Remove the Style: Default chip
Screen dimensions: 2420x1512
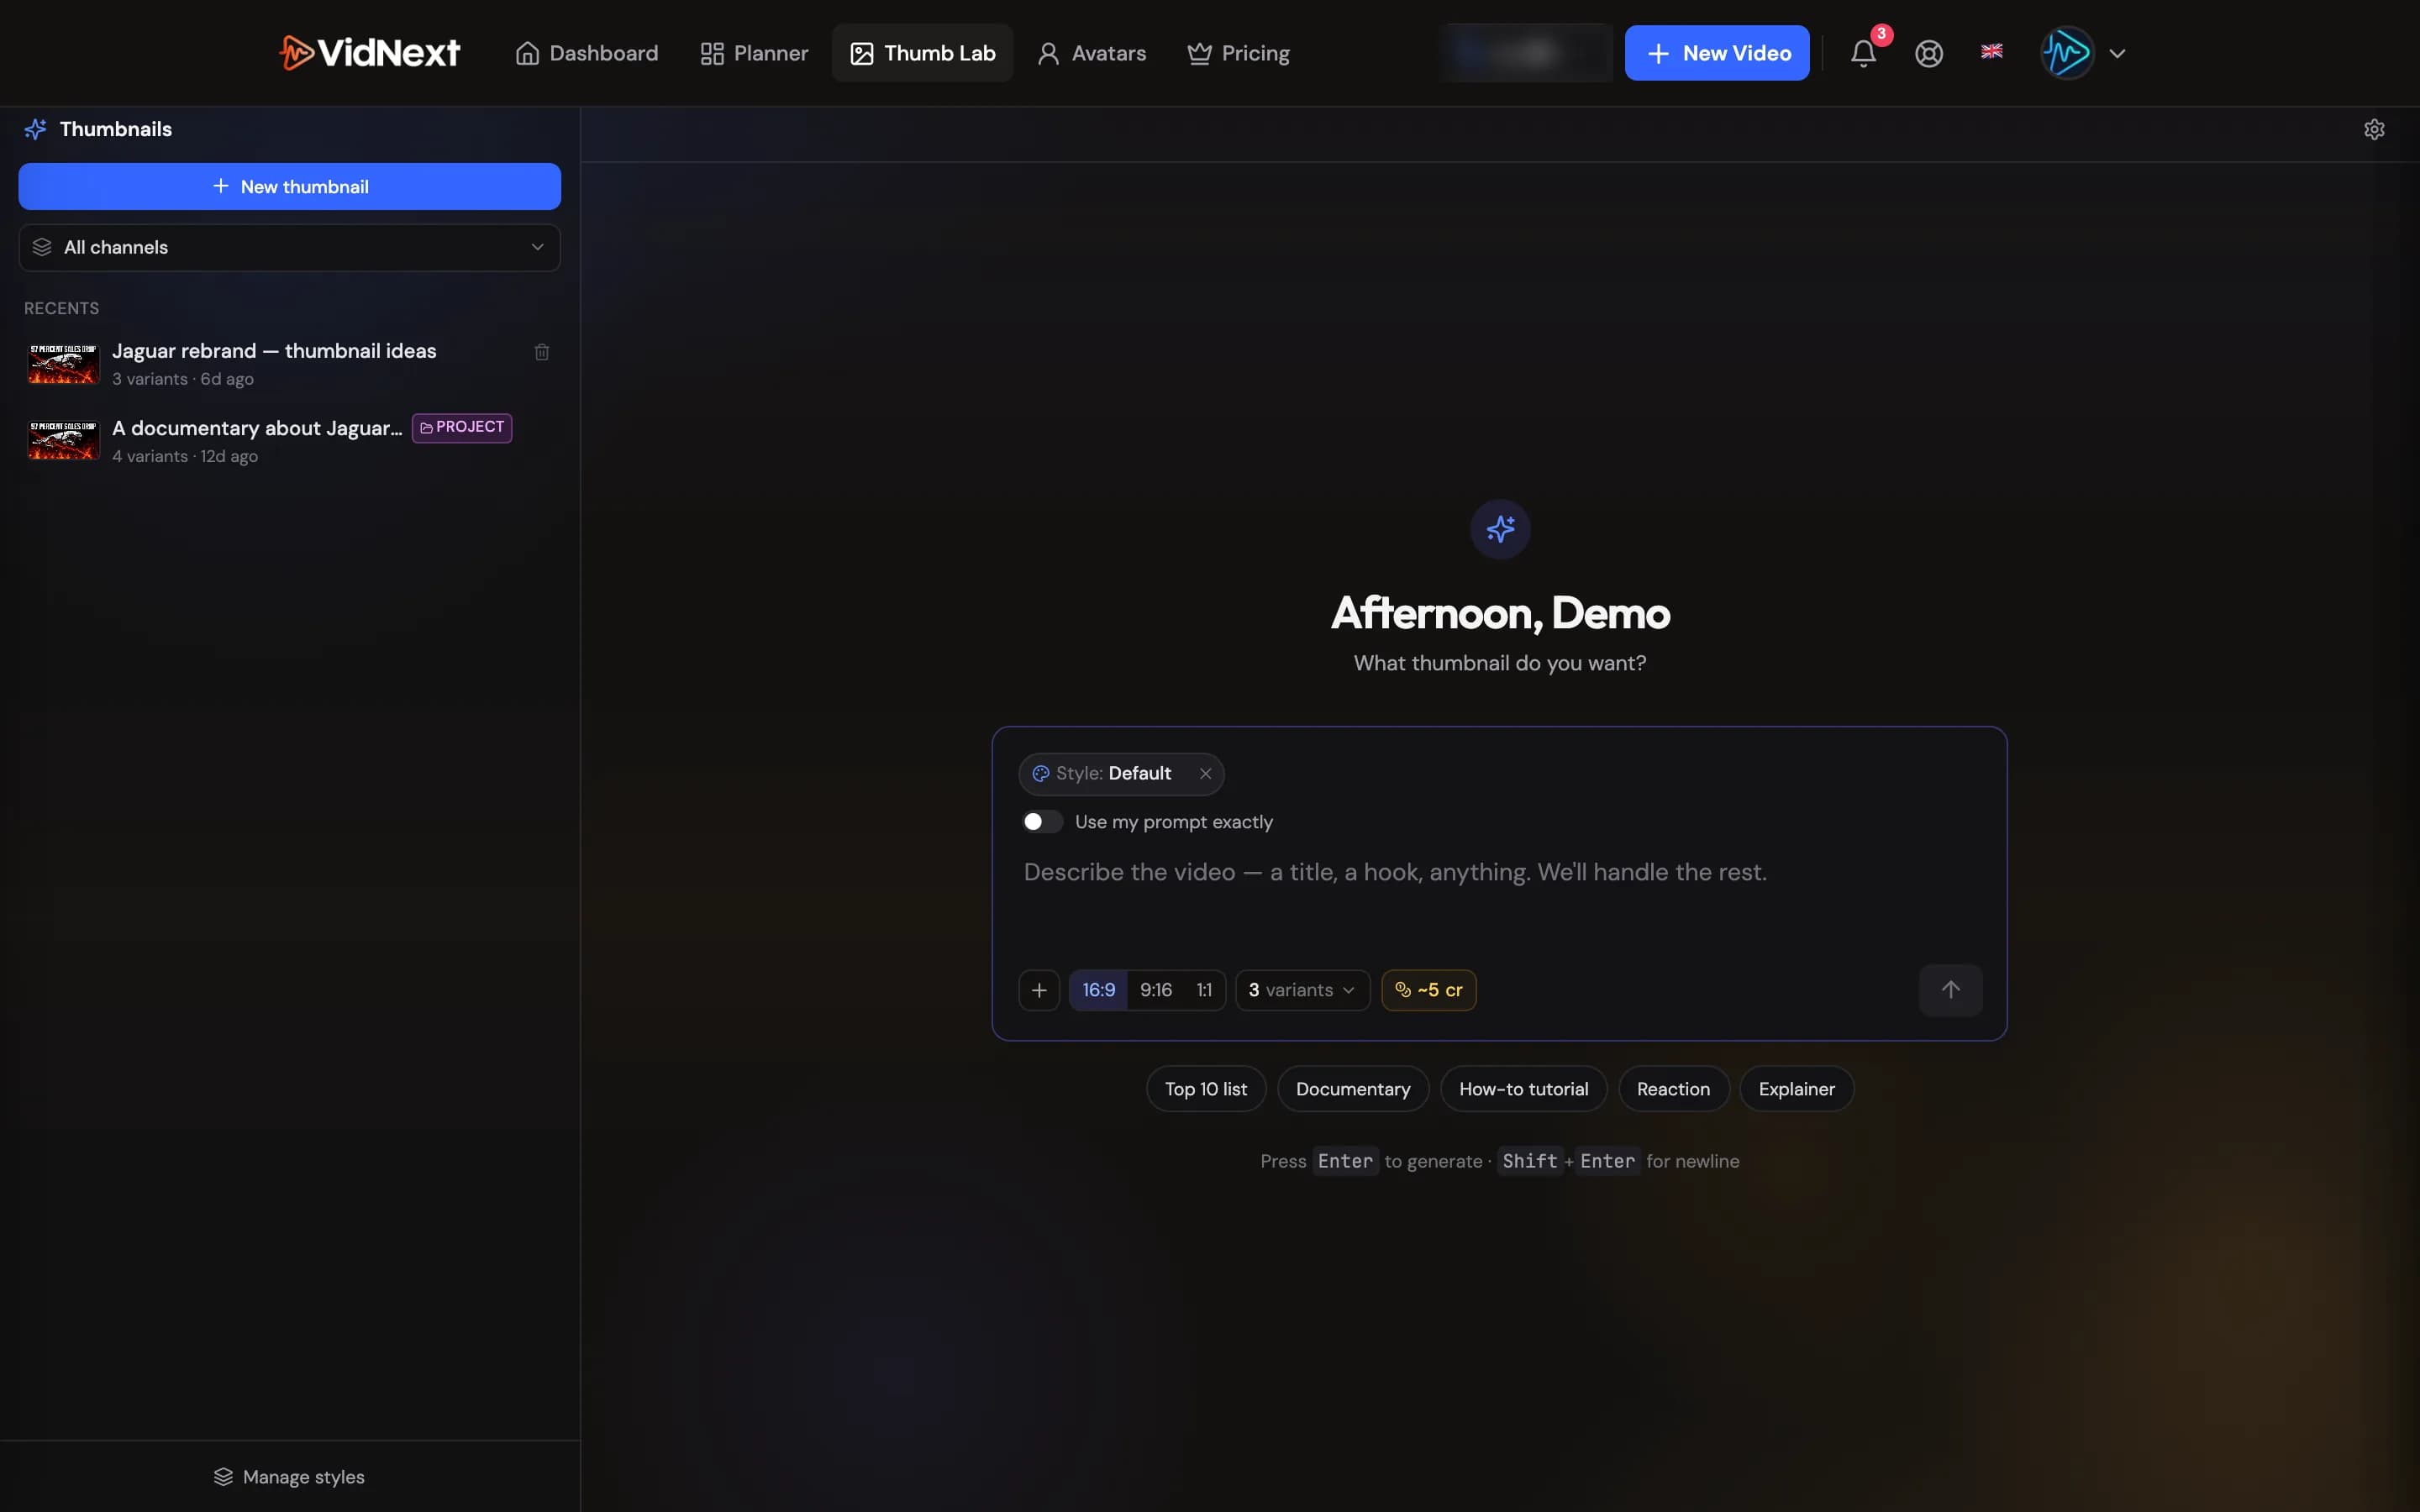coord(1205,774)
